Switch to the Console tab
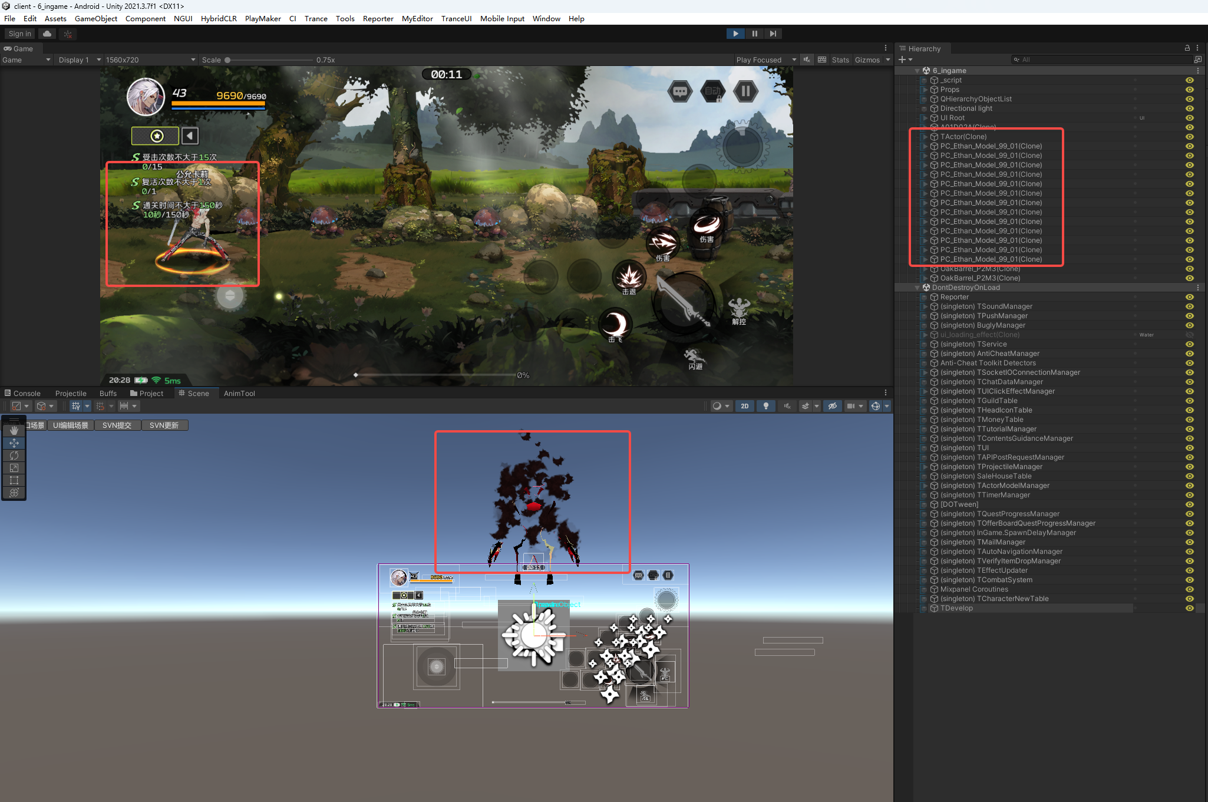 point(22,393)
